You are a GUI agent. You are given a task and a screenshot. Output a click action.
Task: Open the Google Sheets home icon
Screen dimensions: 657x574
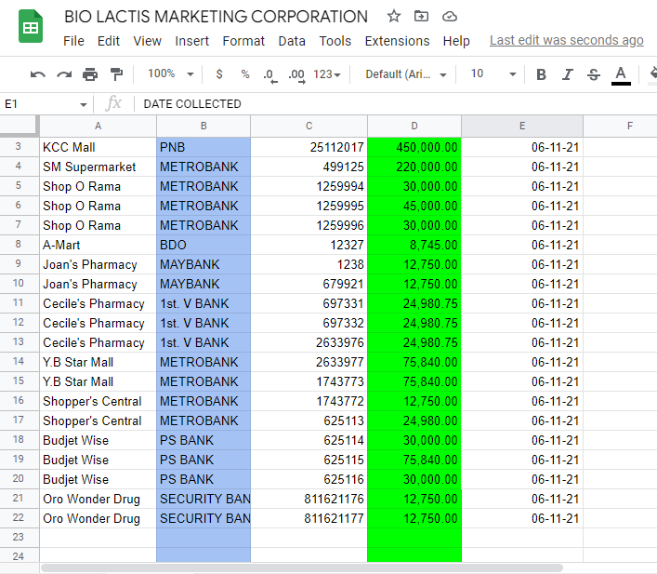(31, 27)
